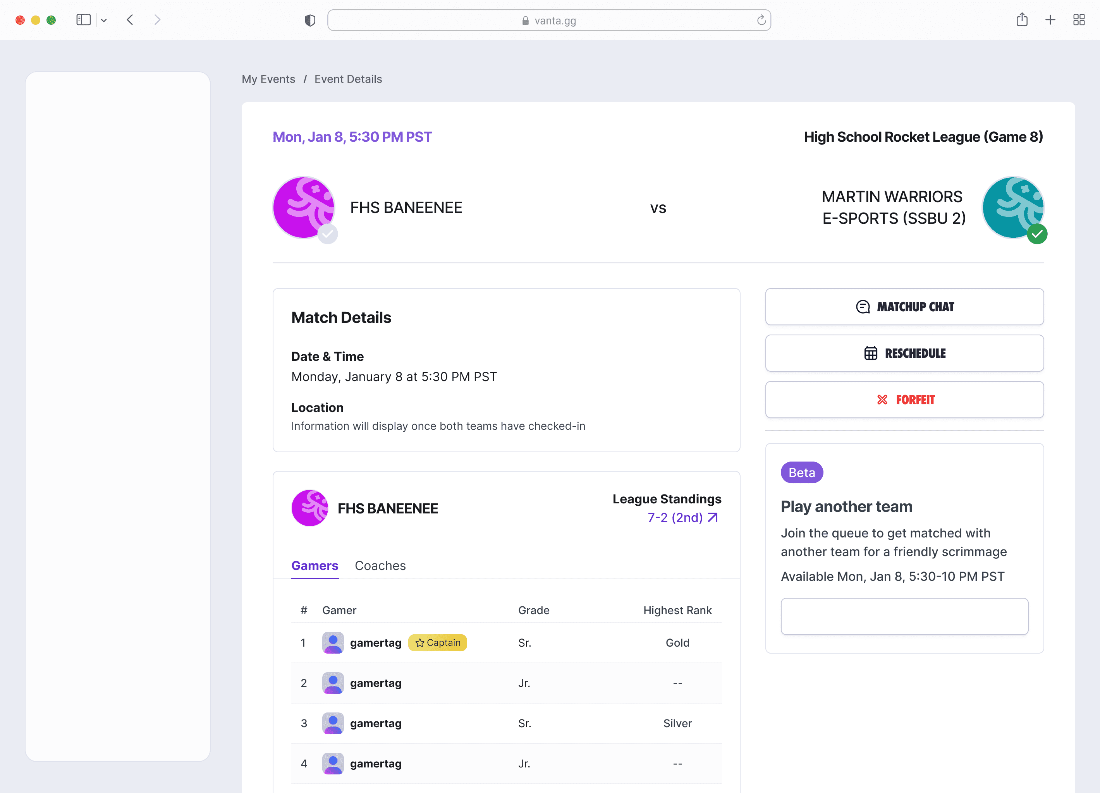1100x793 pixels.
Task: Toggle FHS BANEENEE grey check-in badge
Action: [328, 234]
